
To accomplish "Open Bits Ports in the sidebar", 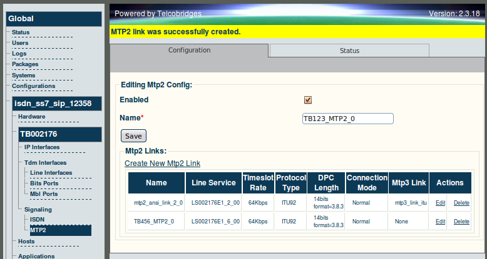I will click(44, 183).
